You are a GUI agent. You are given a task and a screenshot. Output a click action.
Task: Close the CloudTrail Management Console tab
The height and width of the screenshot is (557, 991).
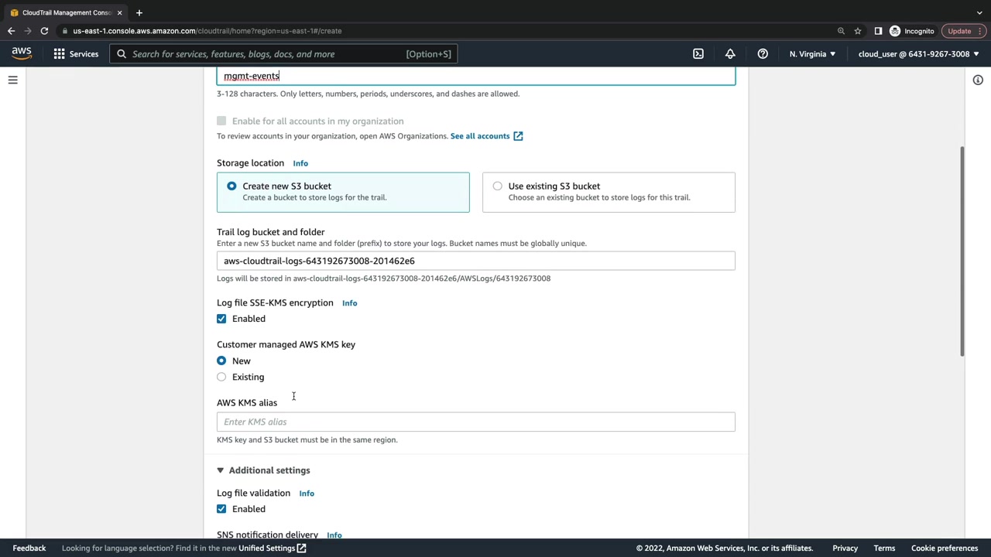[119, 12]
